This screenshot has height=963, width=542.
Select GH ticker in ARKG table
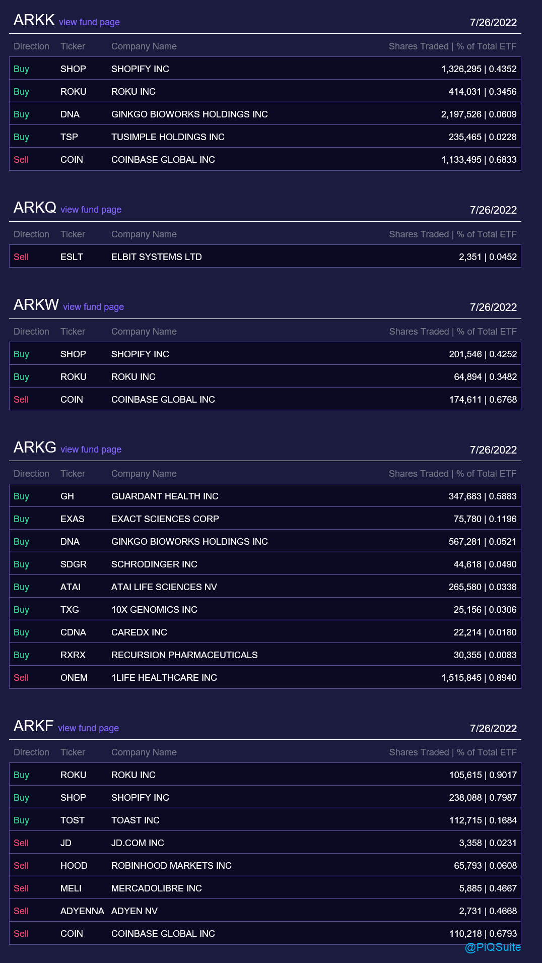tap(67, 496)
